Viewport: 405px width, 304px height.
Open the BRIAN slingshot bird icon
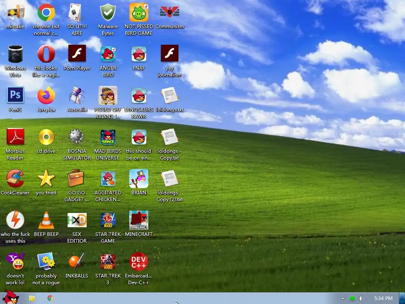tap(139, 179)
